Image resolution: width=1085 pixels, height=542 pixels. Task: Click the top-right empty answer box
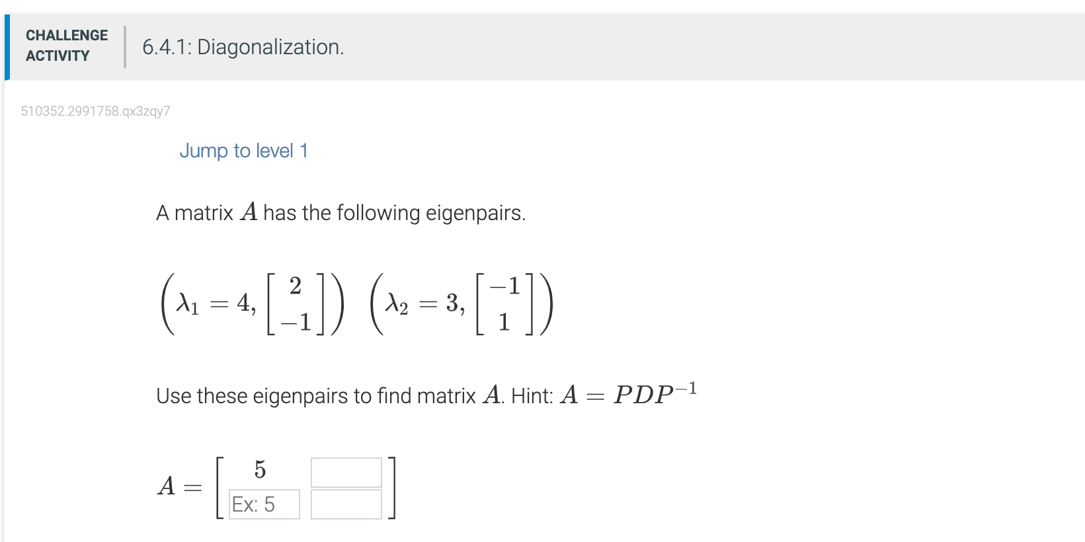pos(346,472)
